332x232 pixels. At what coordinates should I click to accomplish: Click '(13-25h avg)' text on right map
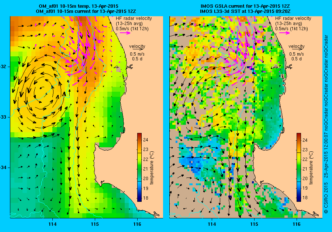pos(288,24)
